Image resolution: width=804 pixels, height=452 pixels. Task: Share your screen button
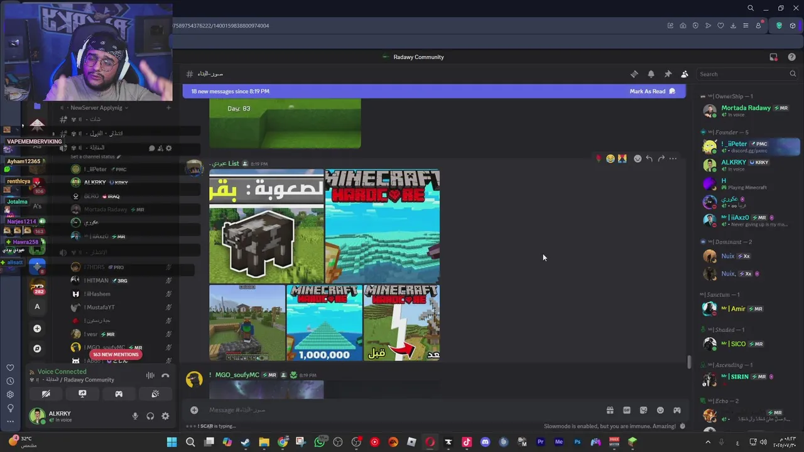82,394
